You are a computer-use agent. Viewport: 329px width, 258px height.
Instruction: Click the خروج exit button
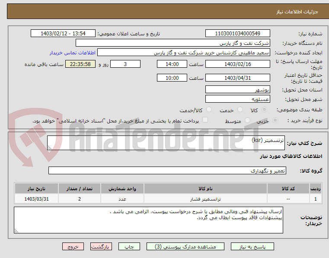point(73,246)
